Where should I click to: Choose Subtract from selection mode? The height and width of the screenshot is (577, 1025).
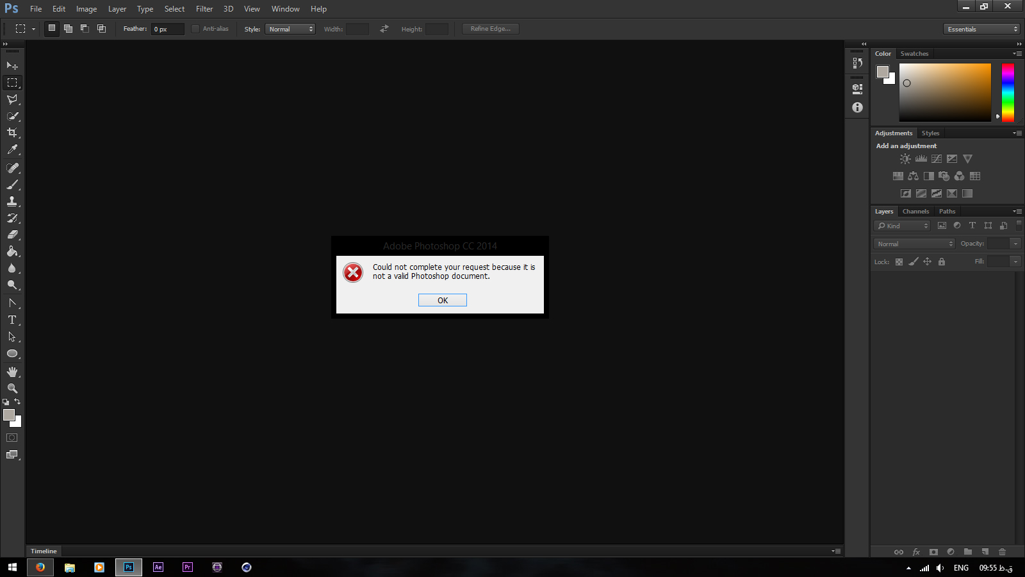click(x=85, y=28)
